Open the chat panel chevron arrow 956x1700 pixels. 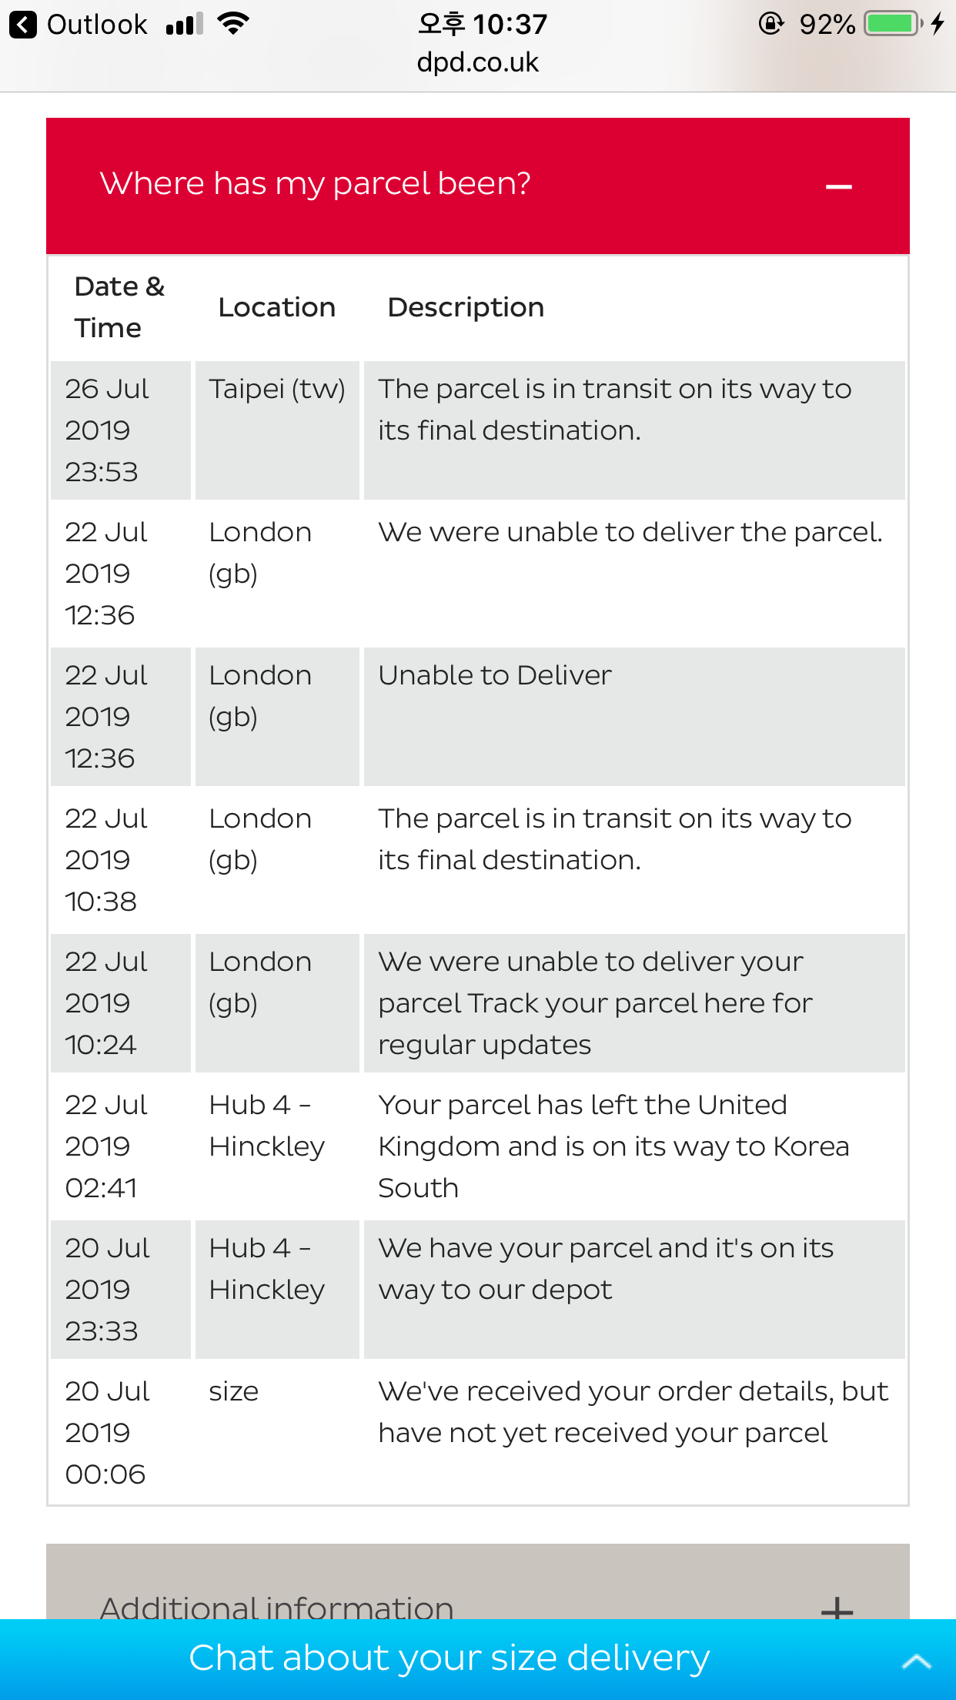point(916,1660)
